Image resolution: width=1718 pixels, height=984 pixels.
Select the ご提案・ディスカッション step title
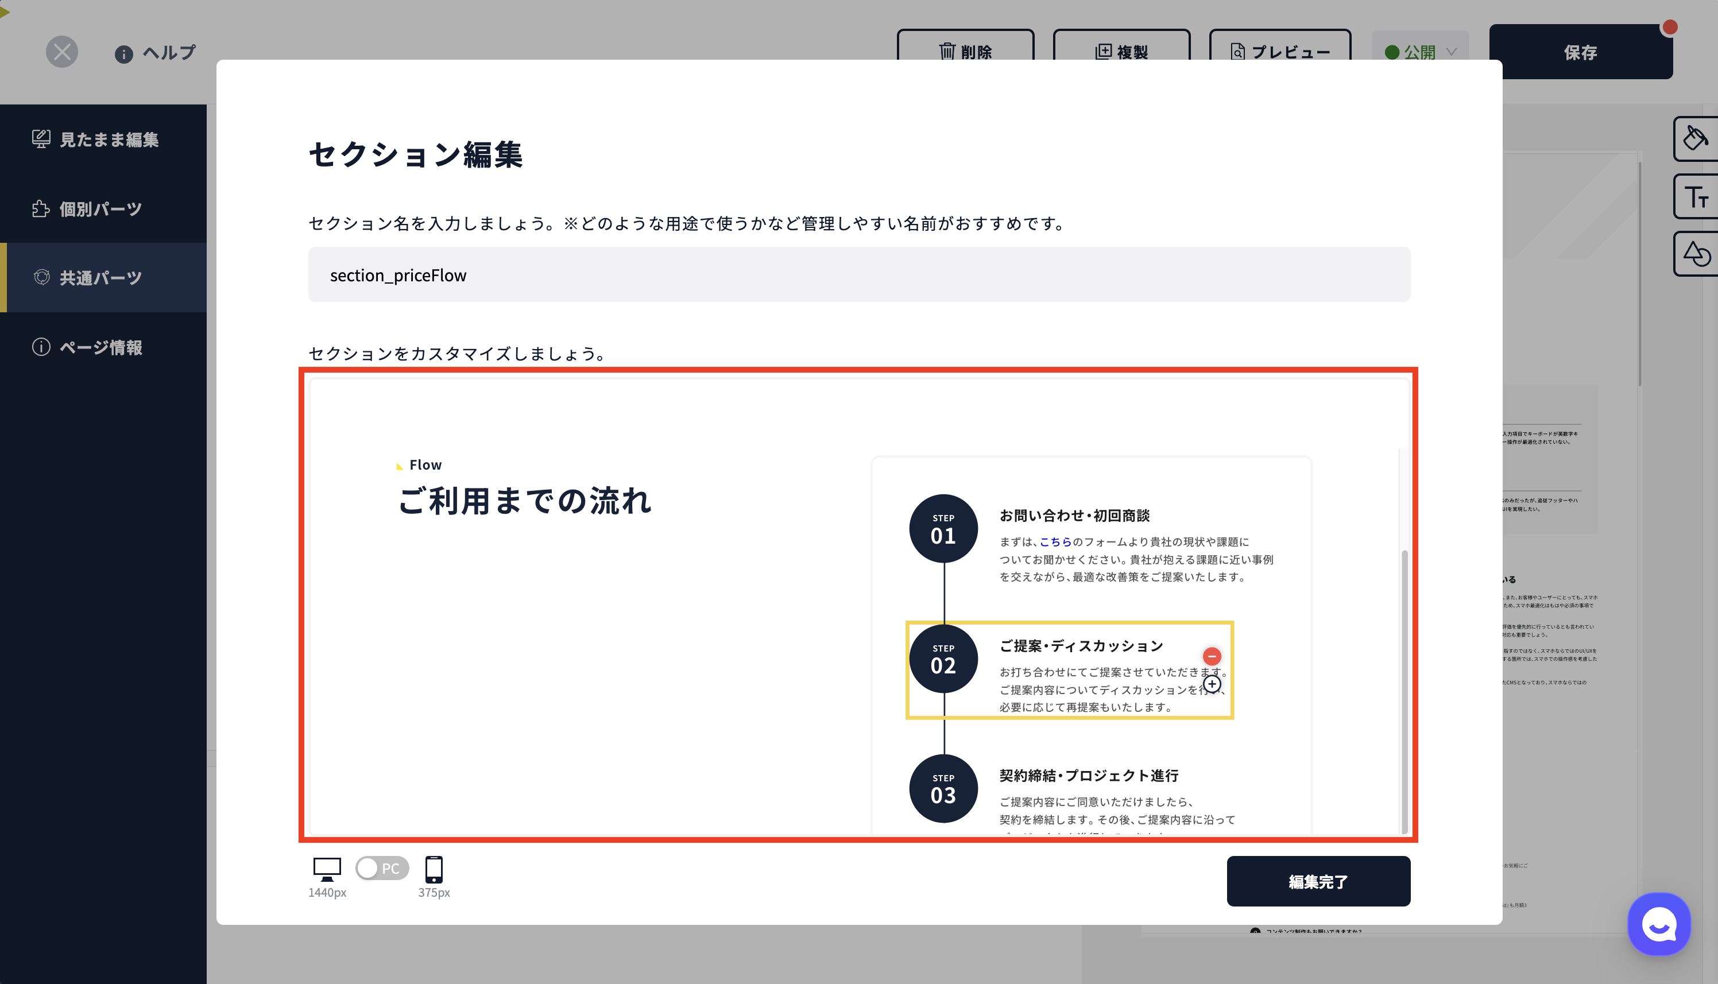1081,646
